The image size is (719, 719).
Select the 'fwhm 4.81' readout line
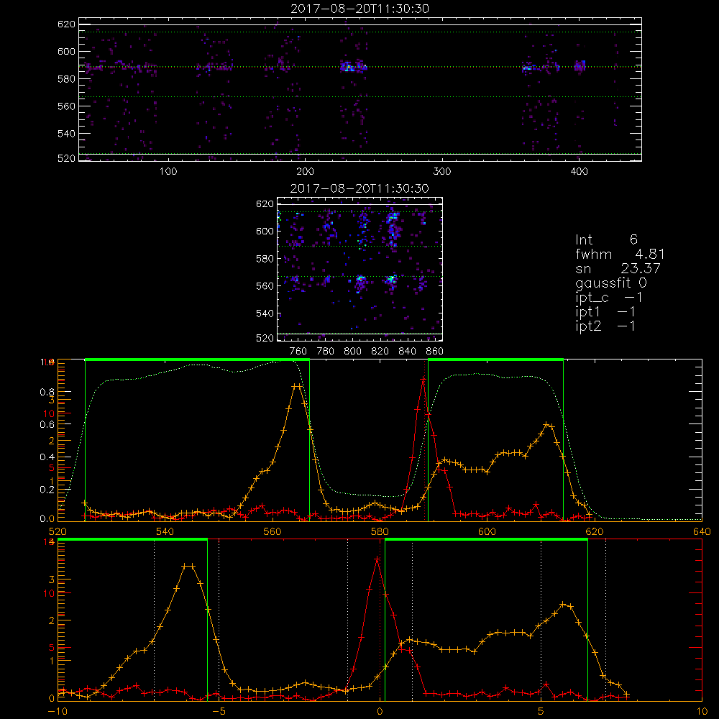[x=620, y=254]
